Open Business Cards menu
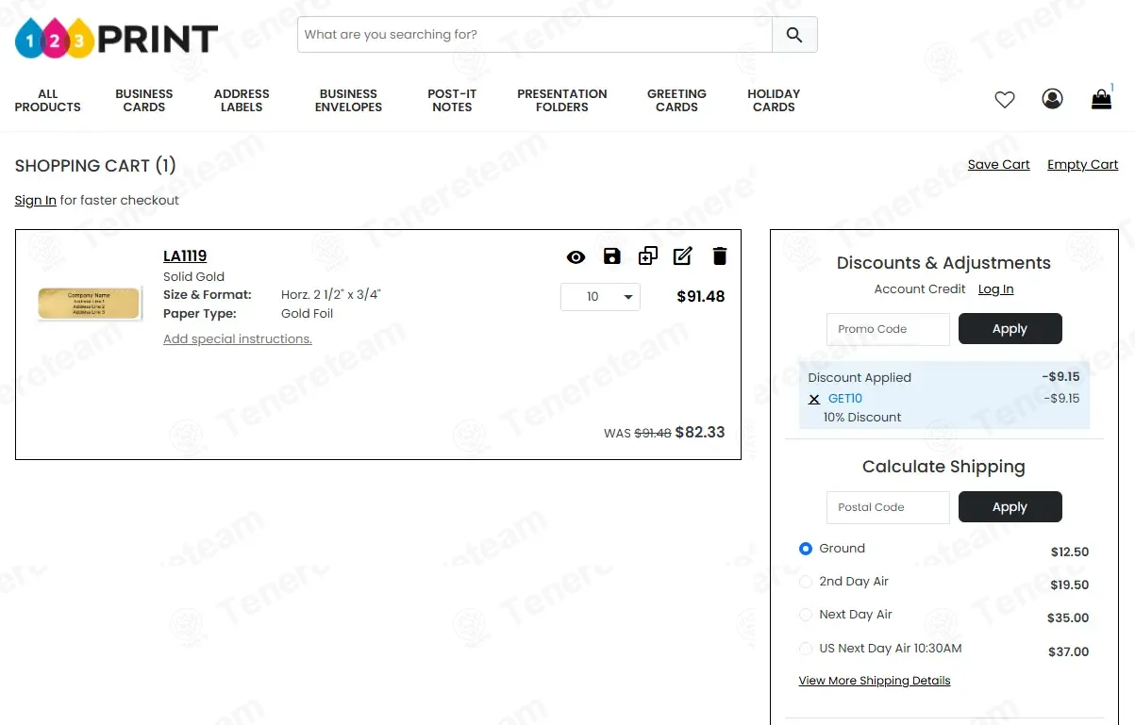The height and width of the screenshot is (725, 1135). (x=144, y=101)
